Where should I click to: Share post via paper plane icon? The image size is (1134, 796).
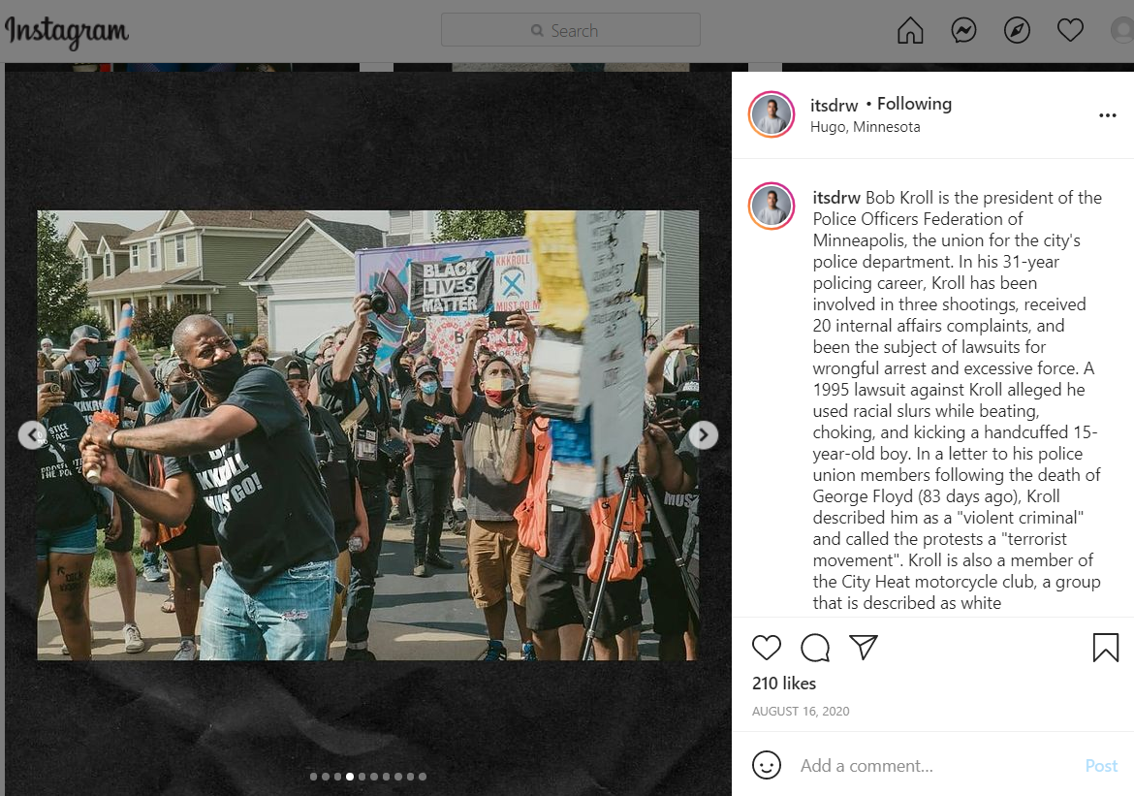tap(864, 647)
